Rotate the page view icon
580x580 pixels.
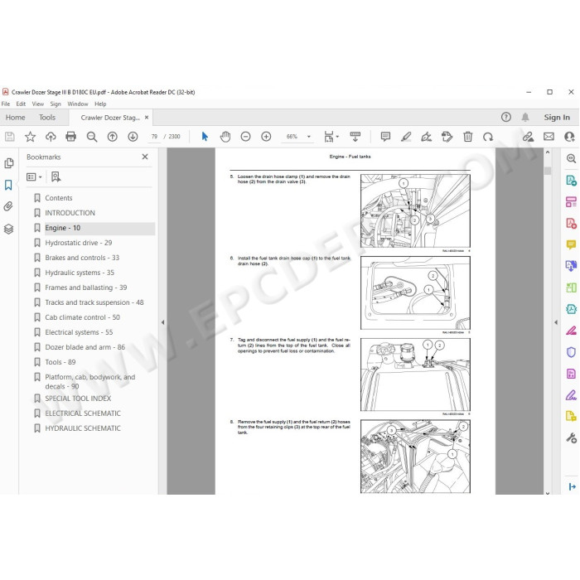(x=488, y=137)
